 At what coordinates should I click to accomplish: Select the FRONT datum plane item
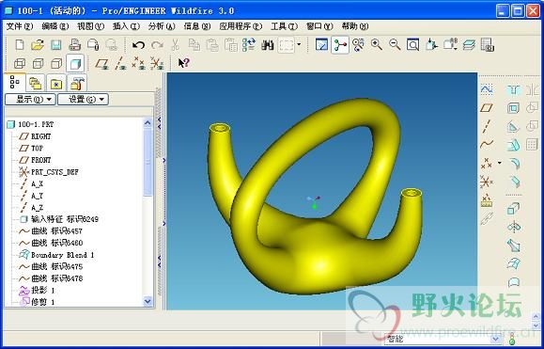41,160
